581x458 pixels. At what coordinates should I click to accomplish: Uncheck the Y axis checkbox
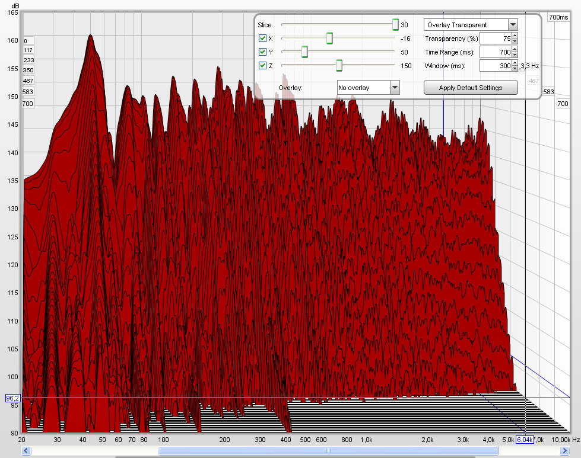click(263, 52)
